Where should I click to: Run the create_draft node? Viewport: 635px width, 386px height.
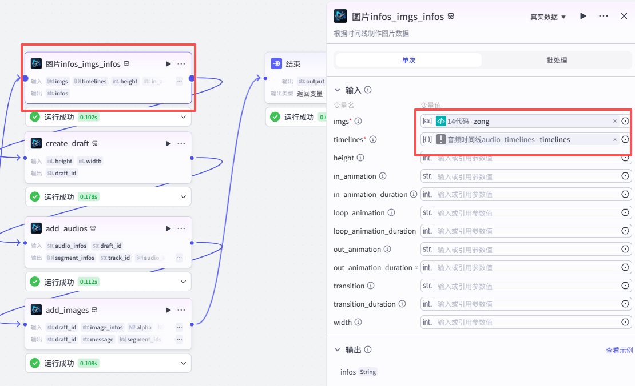pyautogui.click(x=168, y=143)
